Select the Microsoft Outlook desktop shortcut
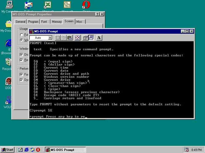Screen dimensions: 205x153 point(67,7)
